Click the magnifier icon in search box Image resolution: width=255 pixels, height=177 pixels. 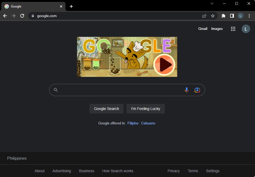pos(56,90)
